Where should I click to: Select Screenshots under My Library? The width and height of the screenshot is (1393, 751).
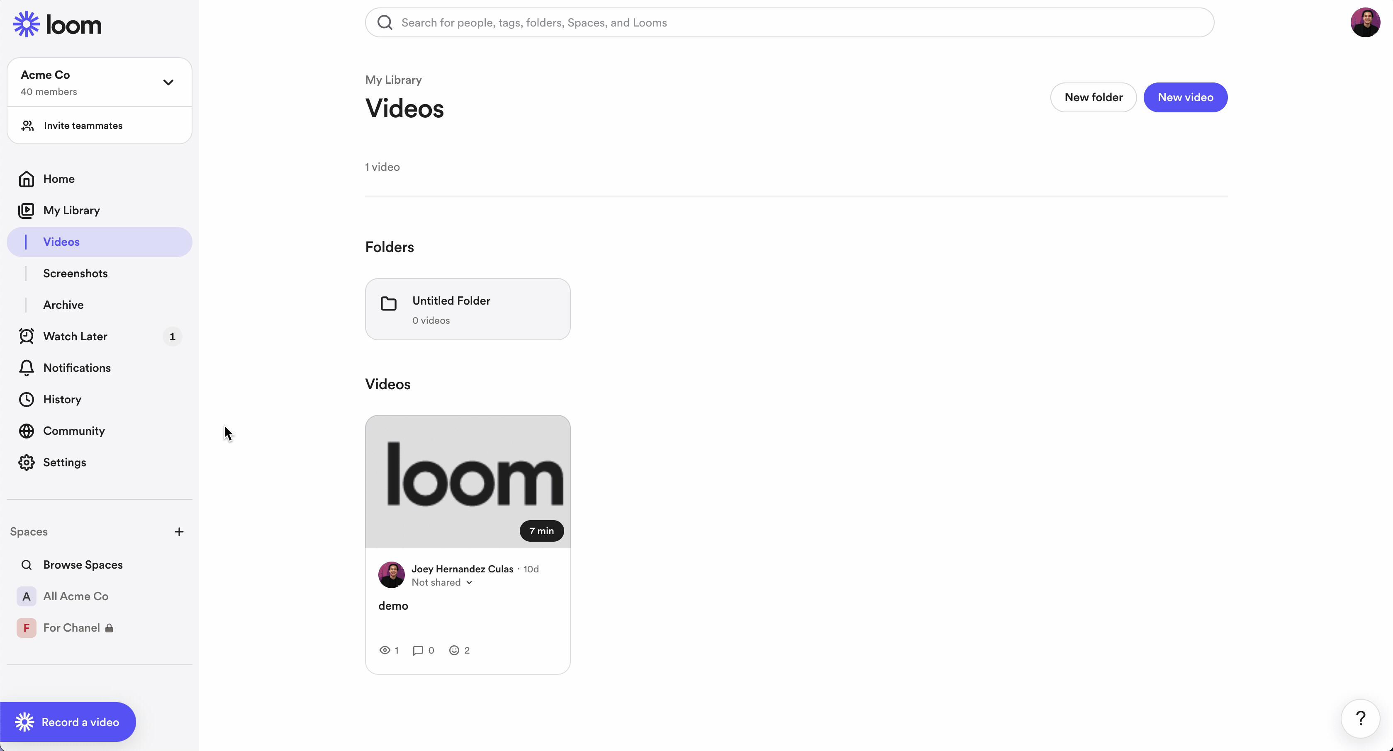pos(75,274)
